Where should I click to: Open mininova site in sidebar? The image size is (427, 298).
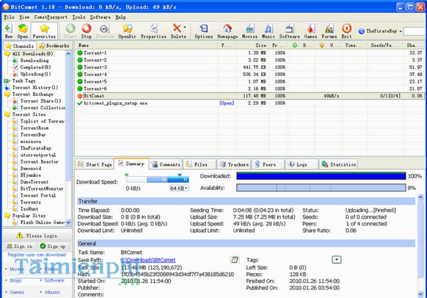pos(31,142)
